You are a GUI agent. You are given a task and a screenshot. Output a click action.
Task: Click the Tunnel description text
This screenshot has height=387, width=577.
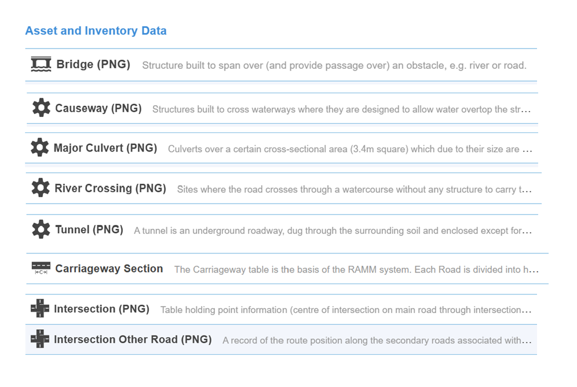pos(333,231)
